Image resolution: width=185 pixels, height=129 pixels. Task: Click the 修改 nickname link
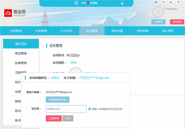click(73, 63)
